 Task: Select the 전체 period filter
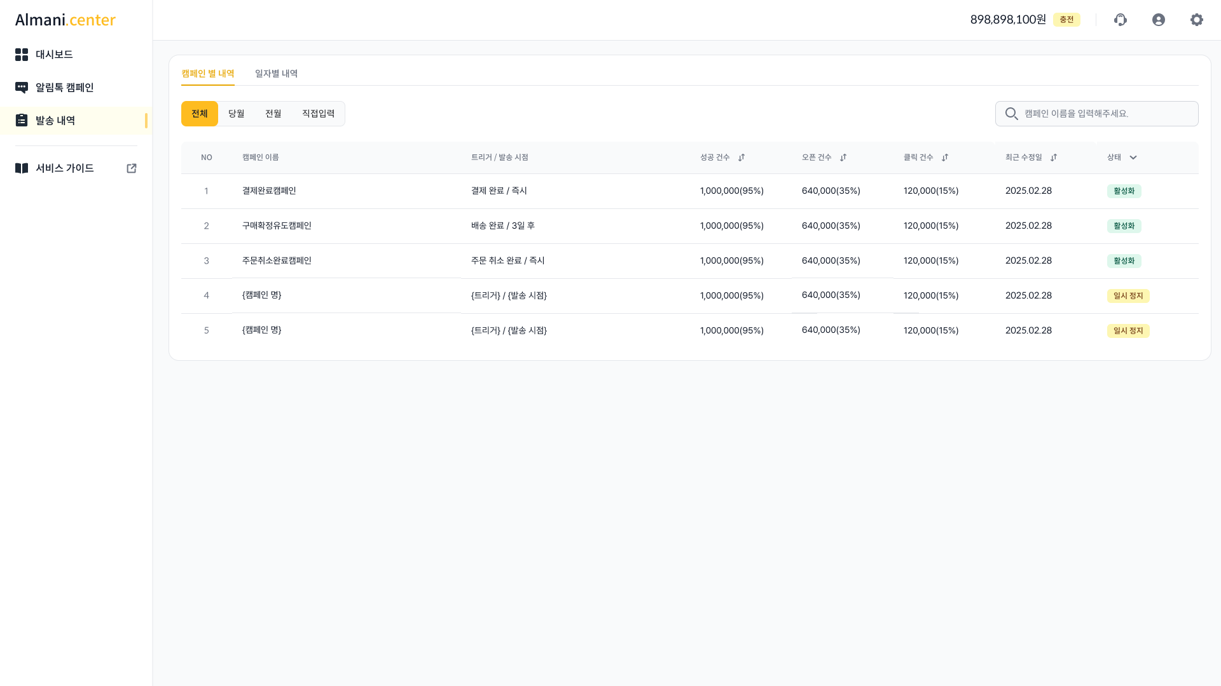[x=200, y=114]
